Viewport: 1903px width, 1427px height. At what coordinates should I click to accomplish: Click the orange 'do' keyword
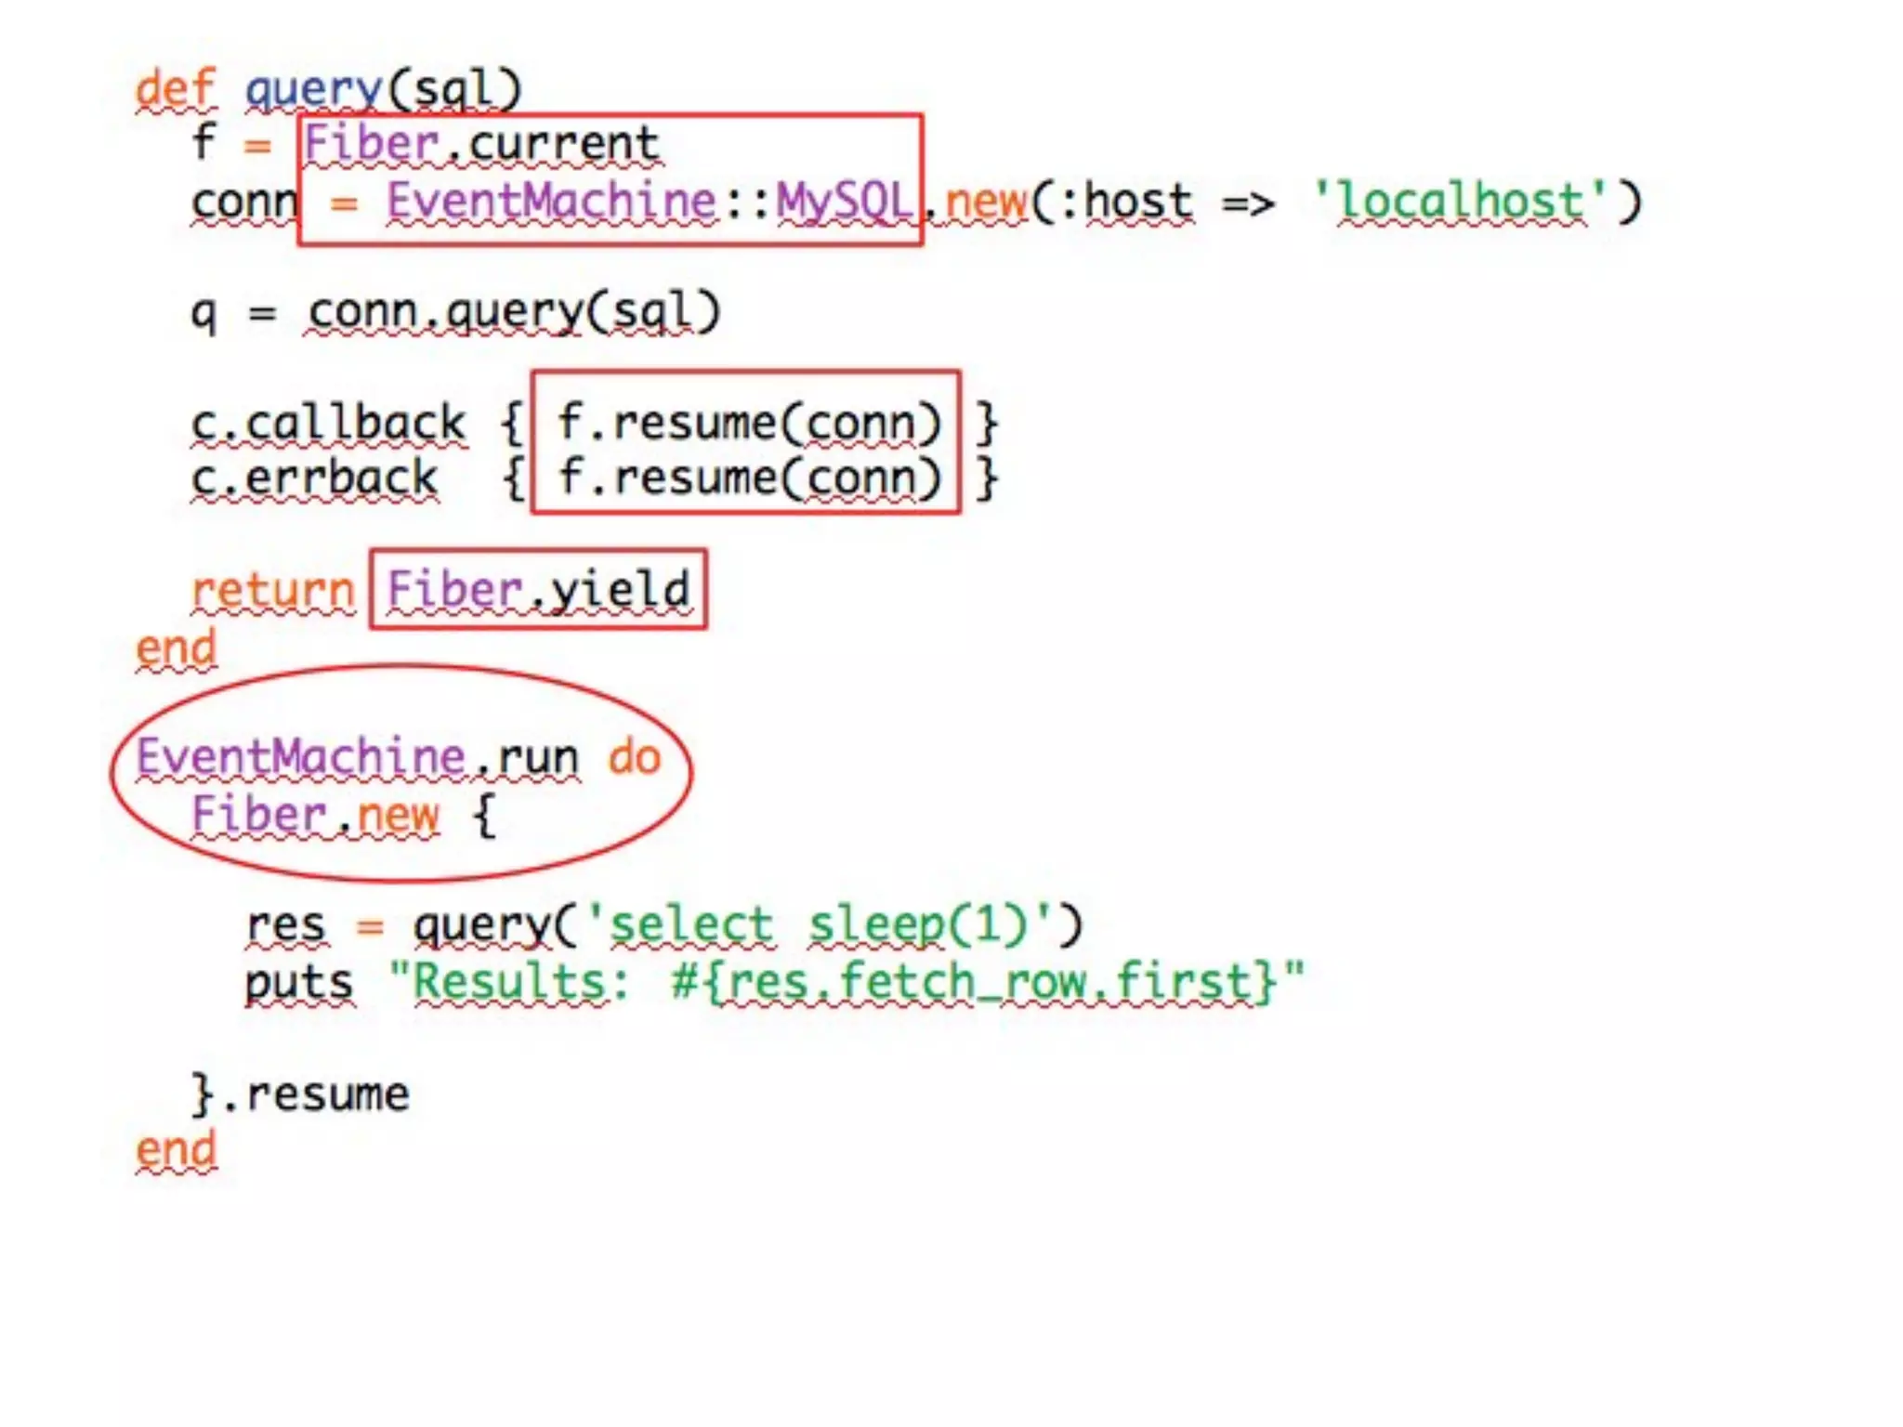coord(635,757)
